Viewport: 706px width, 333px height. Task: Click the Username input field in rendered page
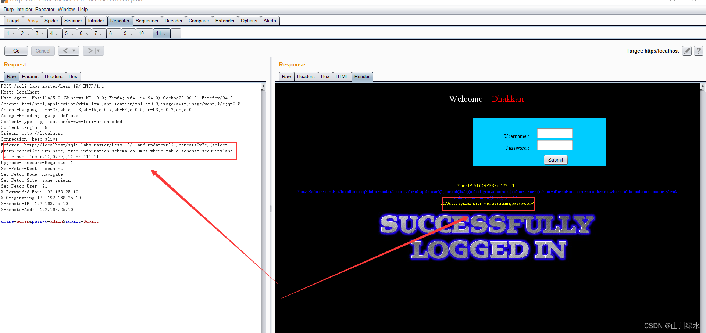click(555, 134)
